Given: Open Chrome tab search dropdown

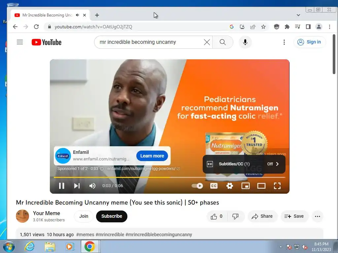Looking at the screenshot, I should [x=298, y=15].
